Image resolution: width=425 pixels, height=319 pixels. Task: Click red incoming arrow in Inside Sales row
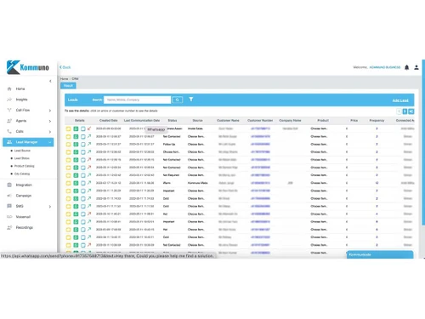[89, 128]
